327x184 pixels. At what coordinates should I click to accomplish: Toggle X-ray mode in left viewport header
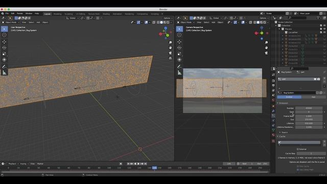(x=154, y=22)
